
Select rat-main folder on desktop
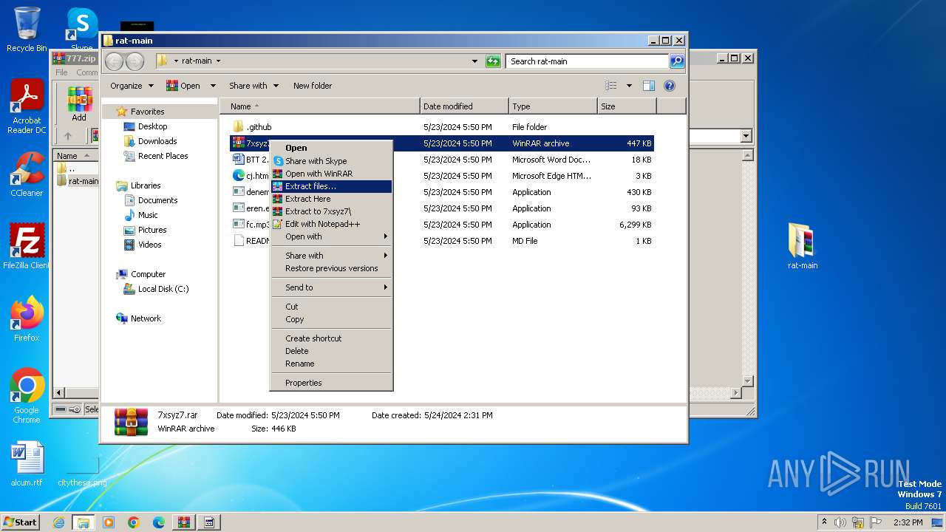(802, 247)
